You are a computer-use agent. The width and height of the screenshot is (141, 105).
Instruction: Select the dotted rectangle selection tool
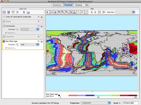(x=78, y=12)
